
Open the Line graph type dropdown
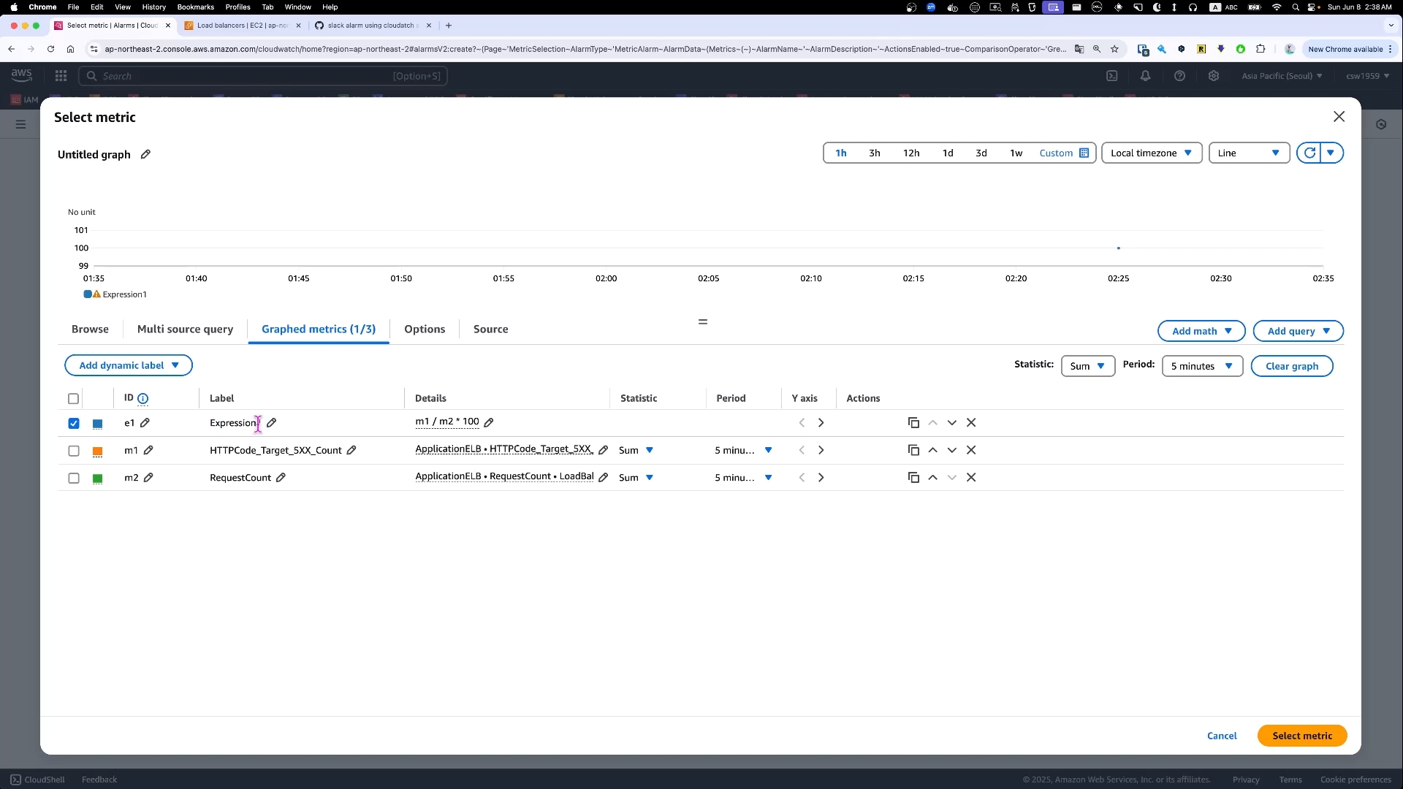[1249, 153]
